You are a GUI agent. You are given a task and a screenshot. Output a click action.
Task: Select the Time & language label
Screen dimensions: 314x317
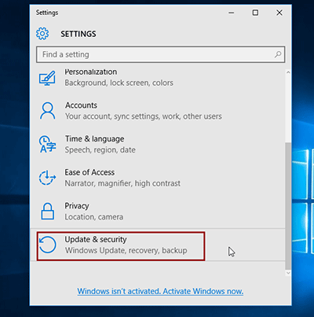tap(94, 138)
